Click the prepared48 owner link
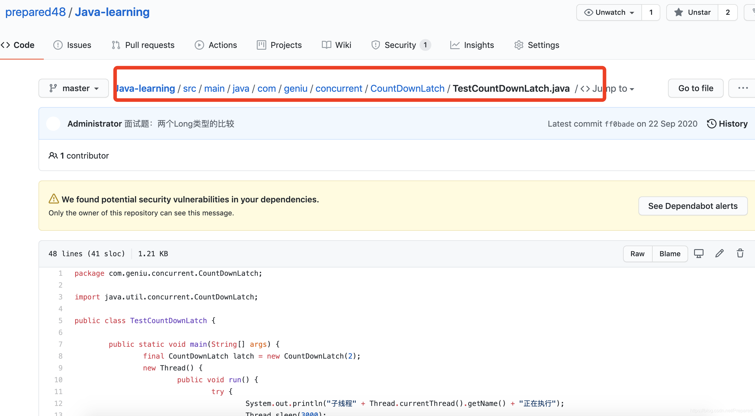Image resolution: width=755 pixels, height=416 pixels. (36, 12)
